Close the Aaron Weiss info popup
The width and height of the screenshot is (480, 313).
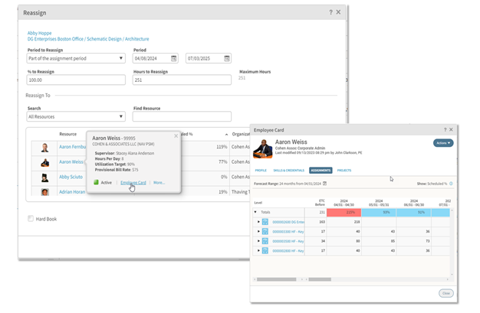click(176, 136)
